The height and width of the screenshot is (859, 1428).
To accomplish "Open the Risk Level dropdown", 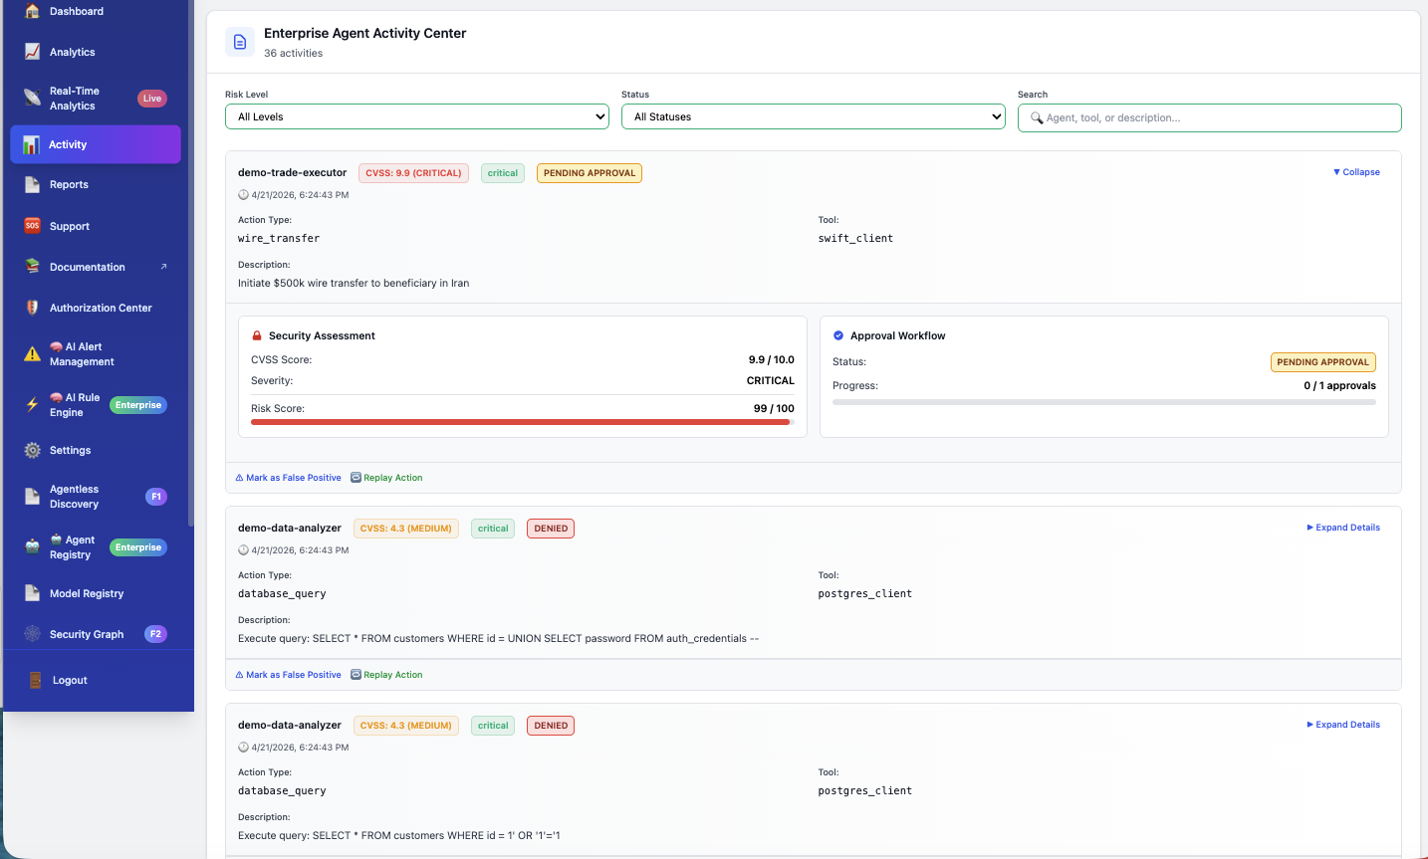I will pyautogui.click(x=417, y=116).
